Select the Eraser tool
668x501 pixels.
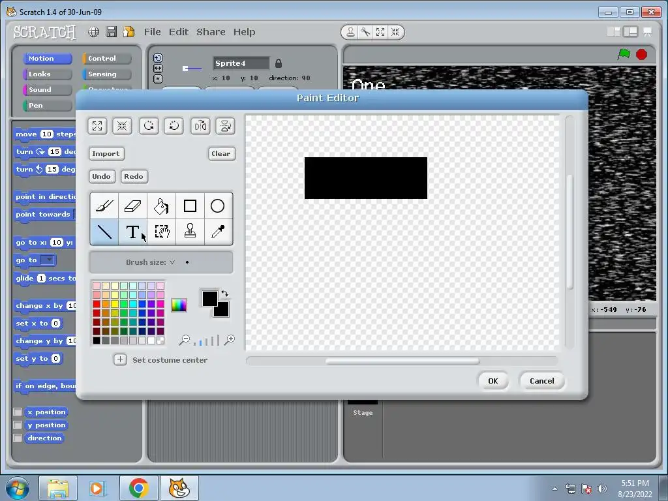point(133,205)
